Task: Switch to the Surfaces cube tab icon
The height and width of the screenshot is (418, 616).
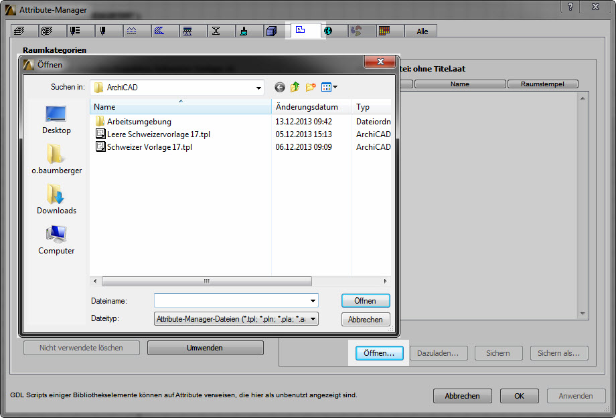Action: click(271, 31)
